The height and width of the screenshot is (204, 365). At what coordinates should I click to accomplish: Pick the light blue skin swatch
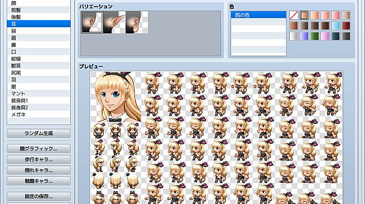click(x=335, y=26)
